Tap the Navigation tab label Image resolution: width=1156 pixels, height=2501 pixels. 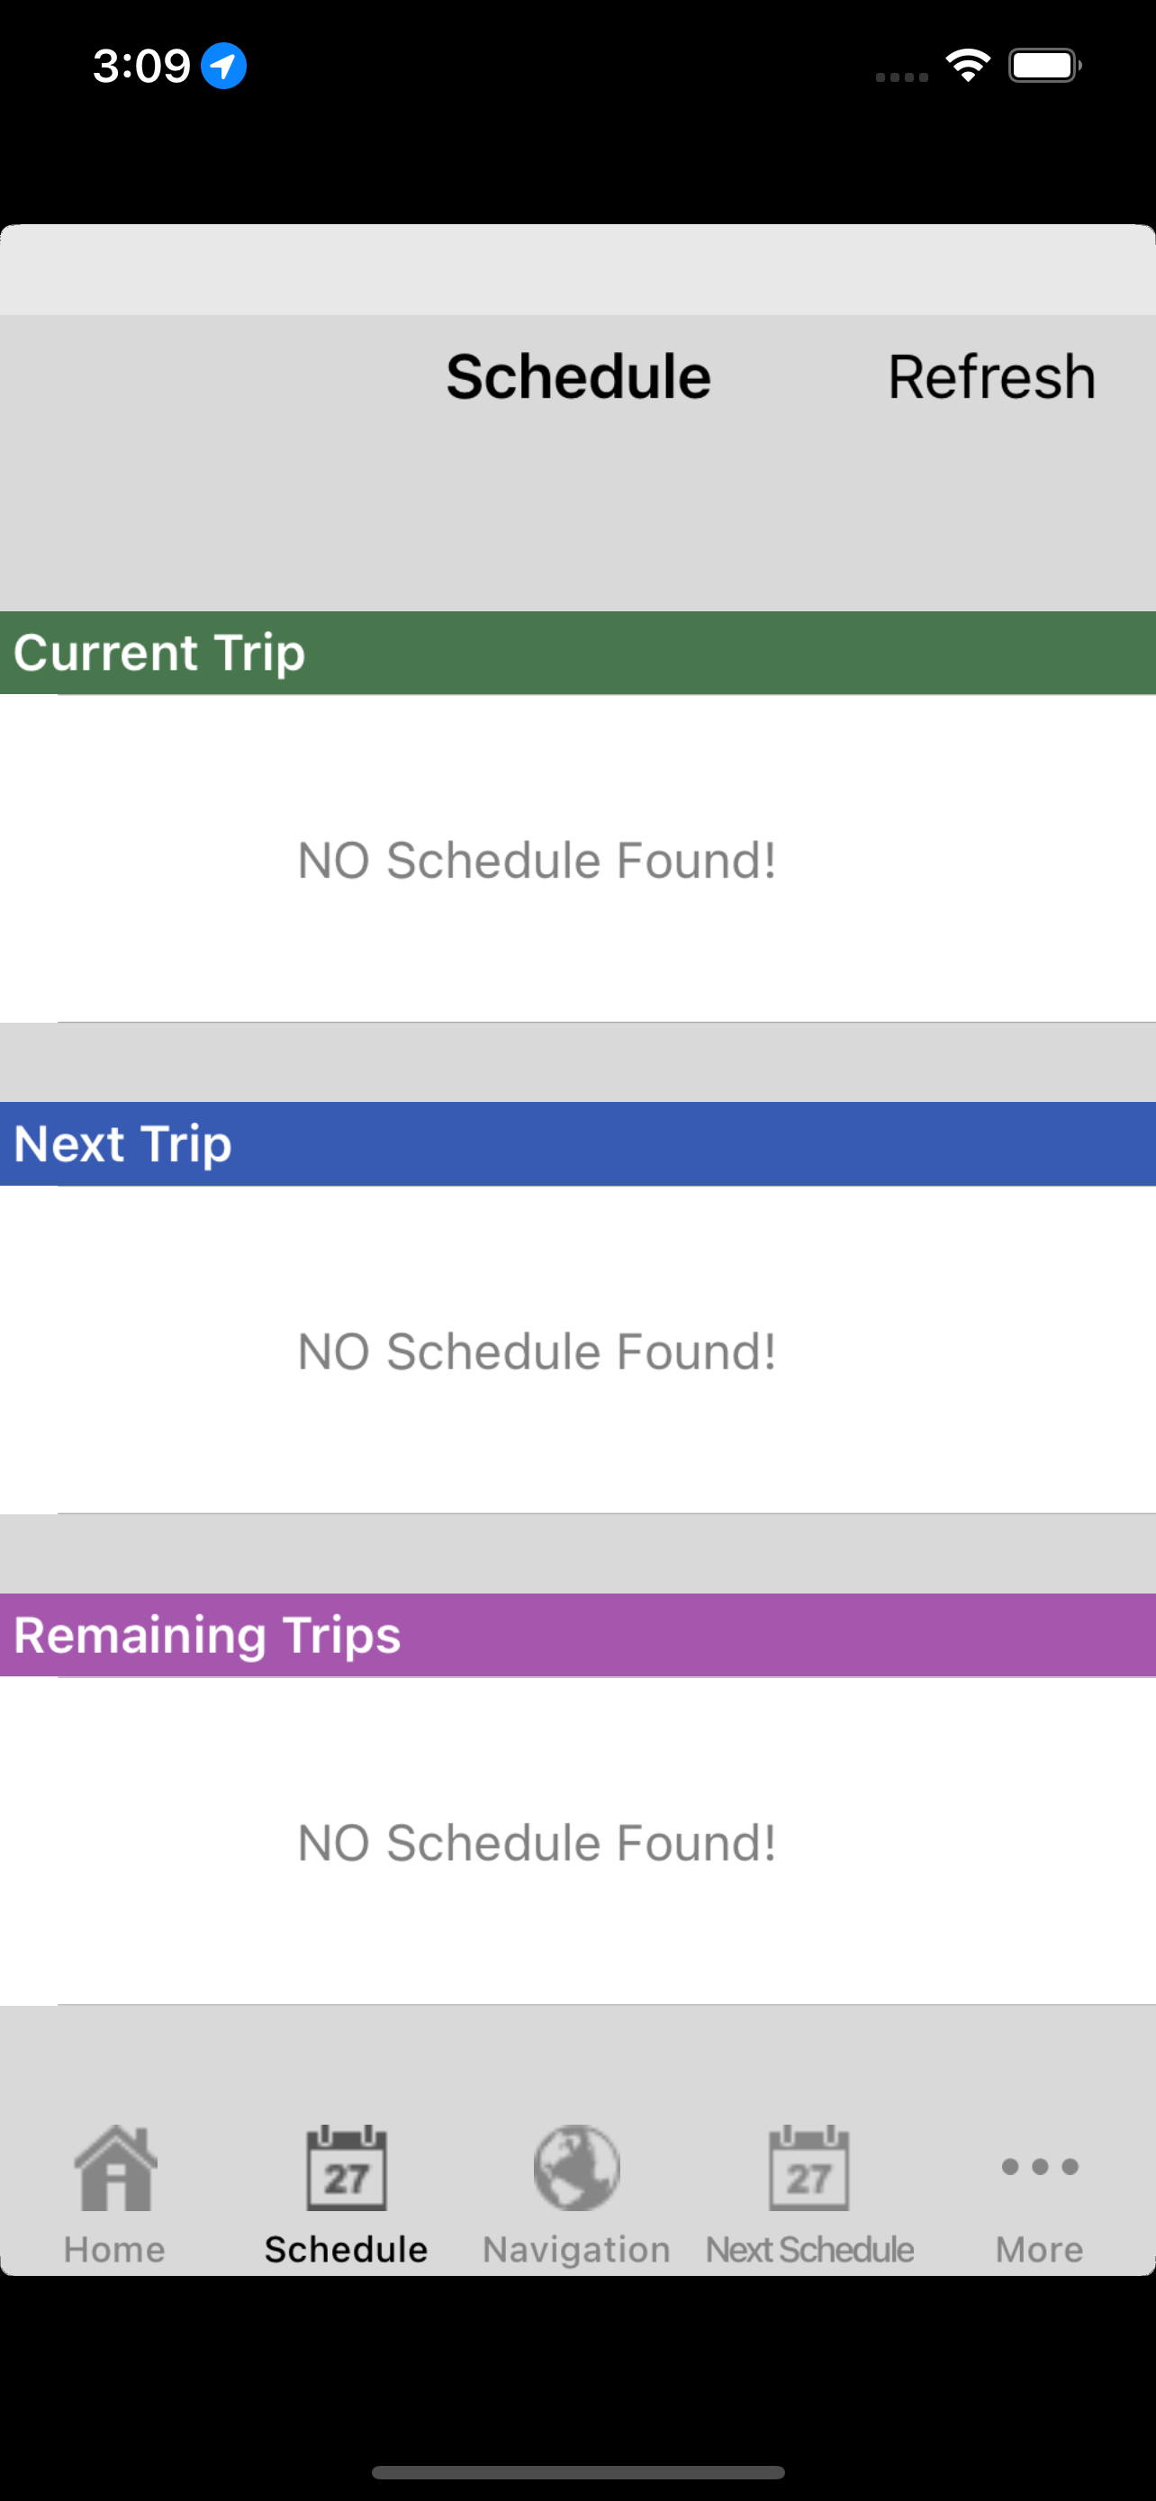576,2250
